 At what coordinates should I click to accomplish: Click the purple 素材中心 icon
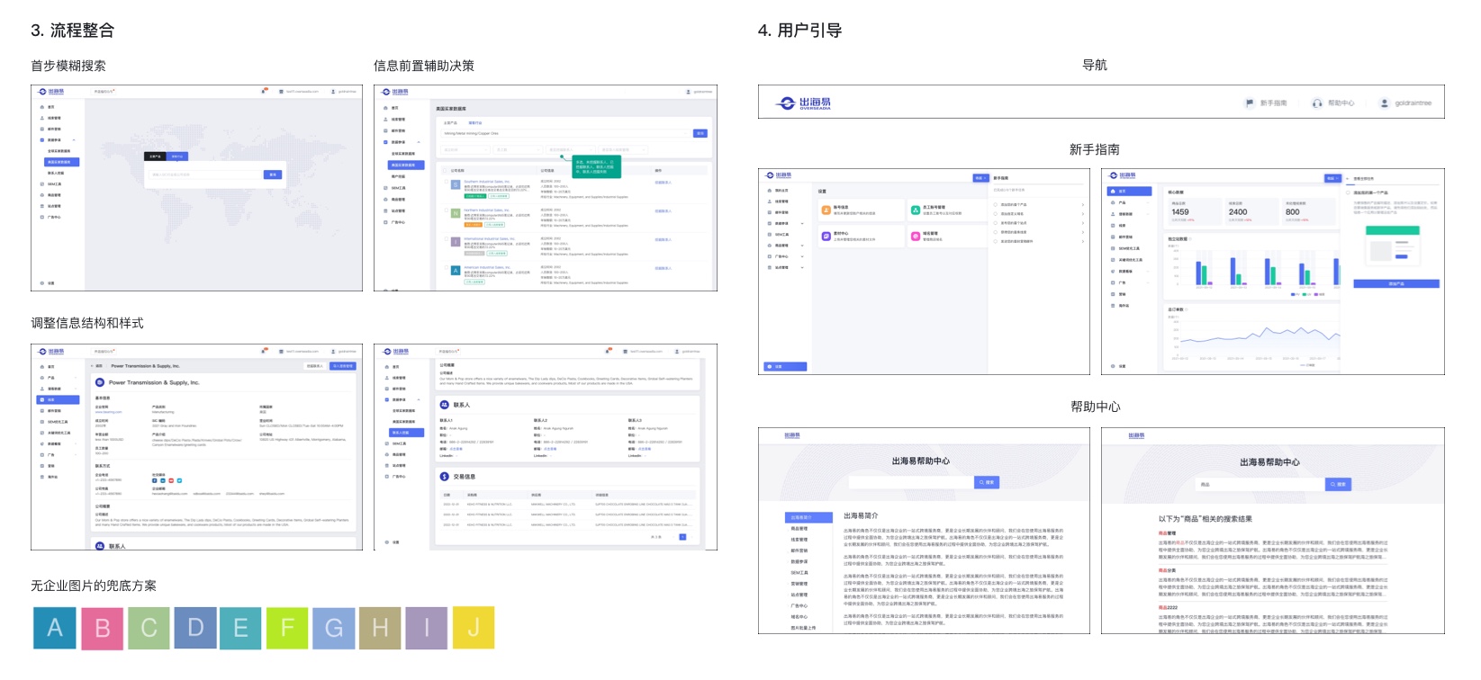pos(825,236)
